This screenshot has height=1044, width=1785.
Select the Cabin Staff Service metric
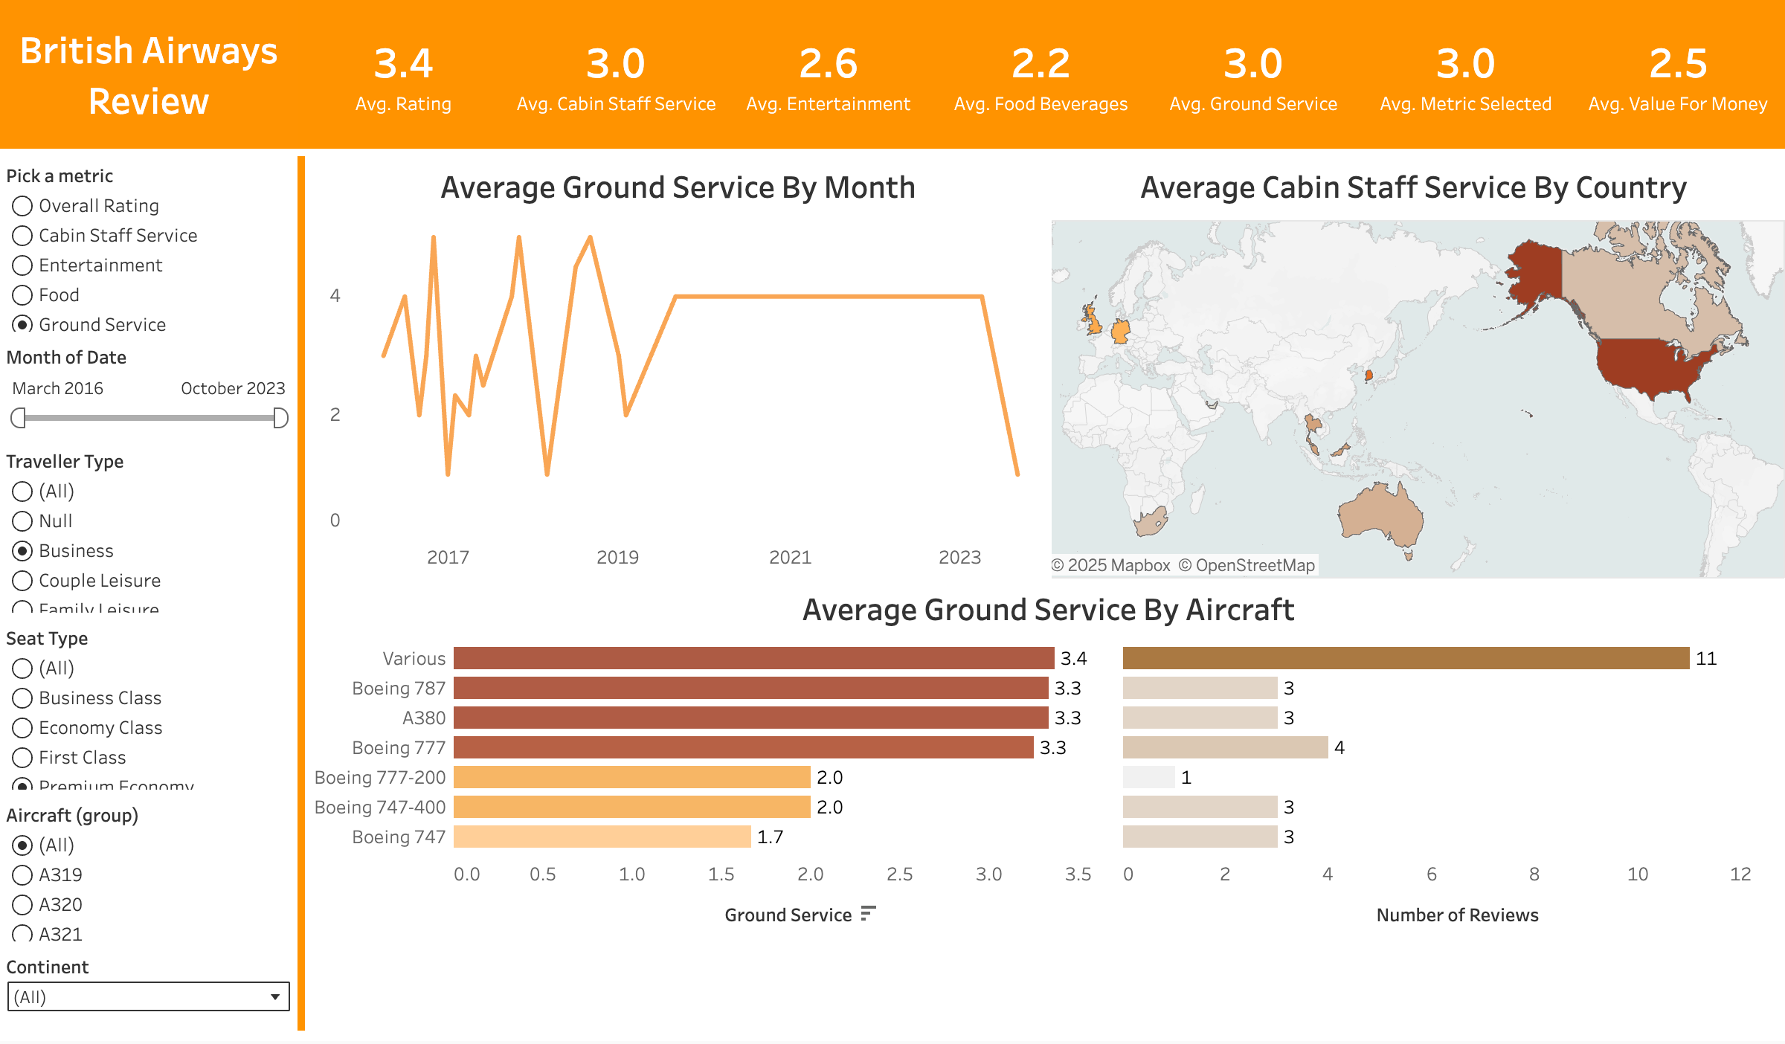[22, 236]
